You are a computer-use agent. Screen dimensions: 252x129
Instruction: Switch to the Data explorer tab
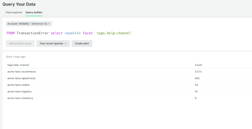point(14,12)
